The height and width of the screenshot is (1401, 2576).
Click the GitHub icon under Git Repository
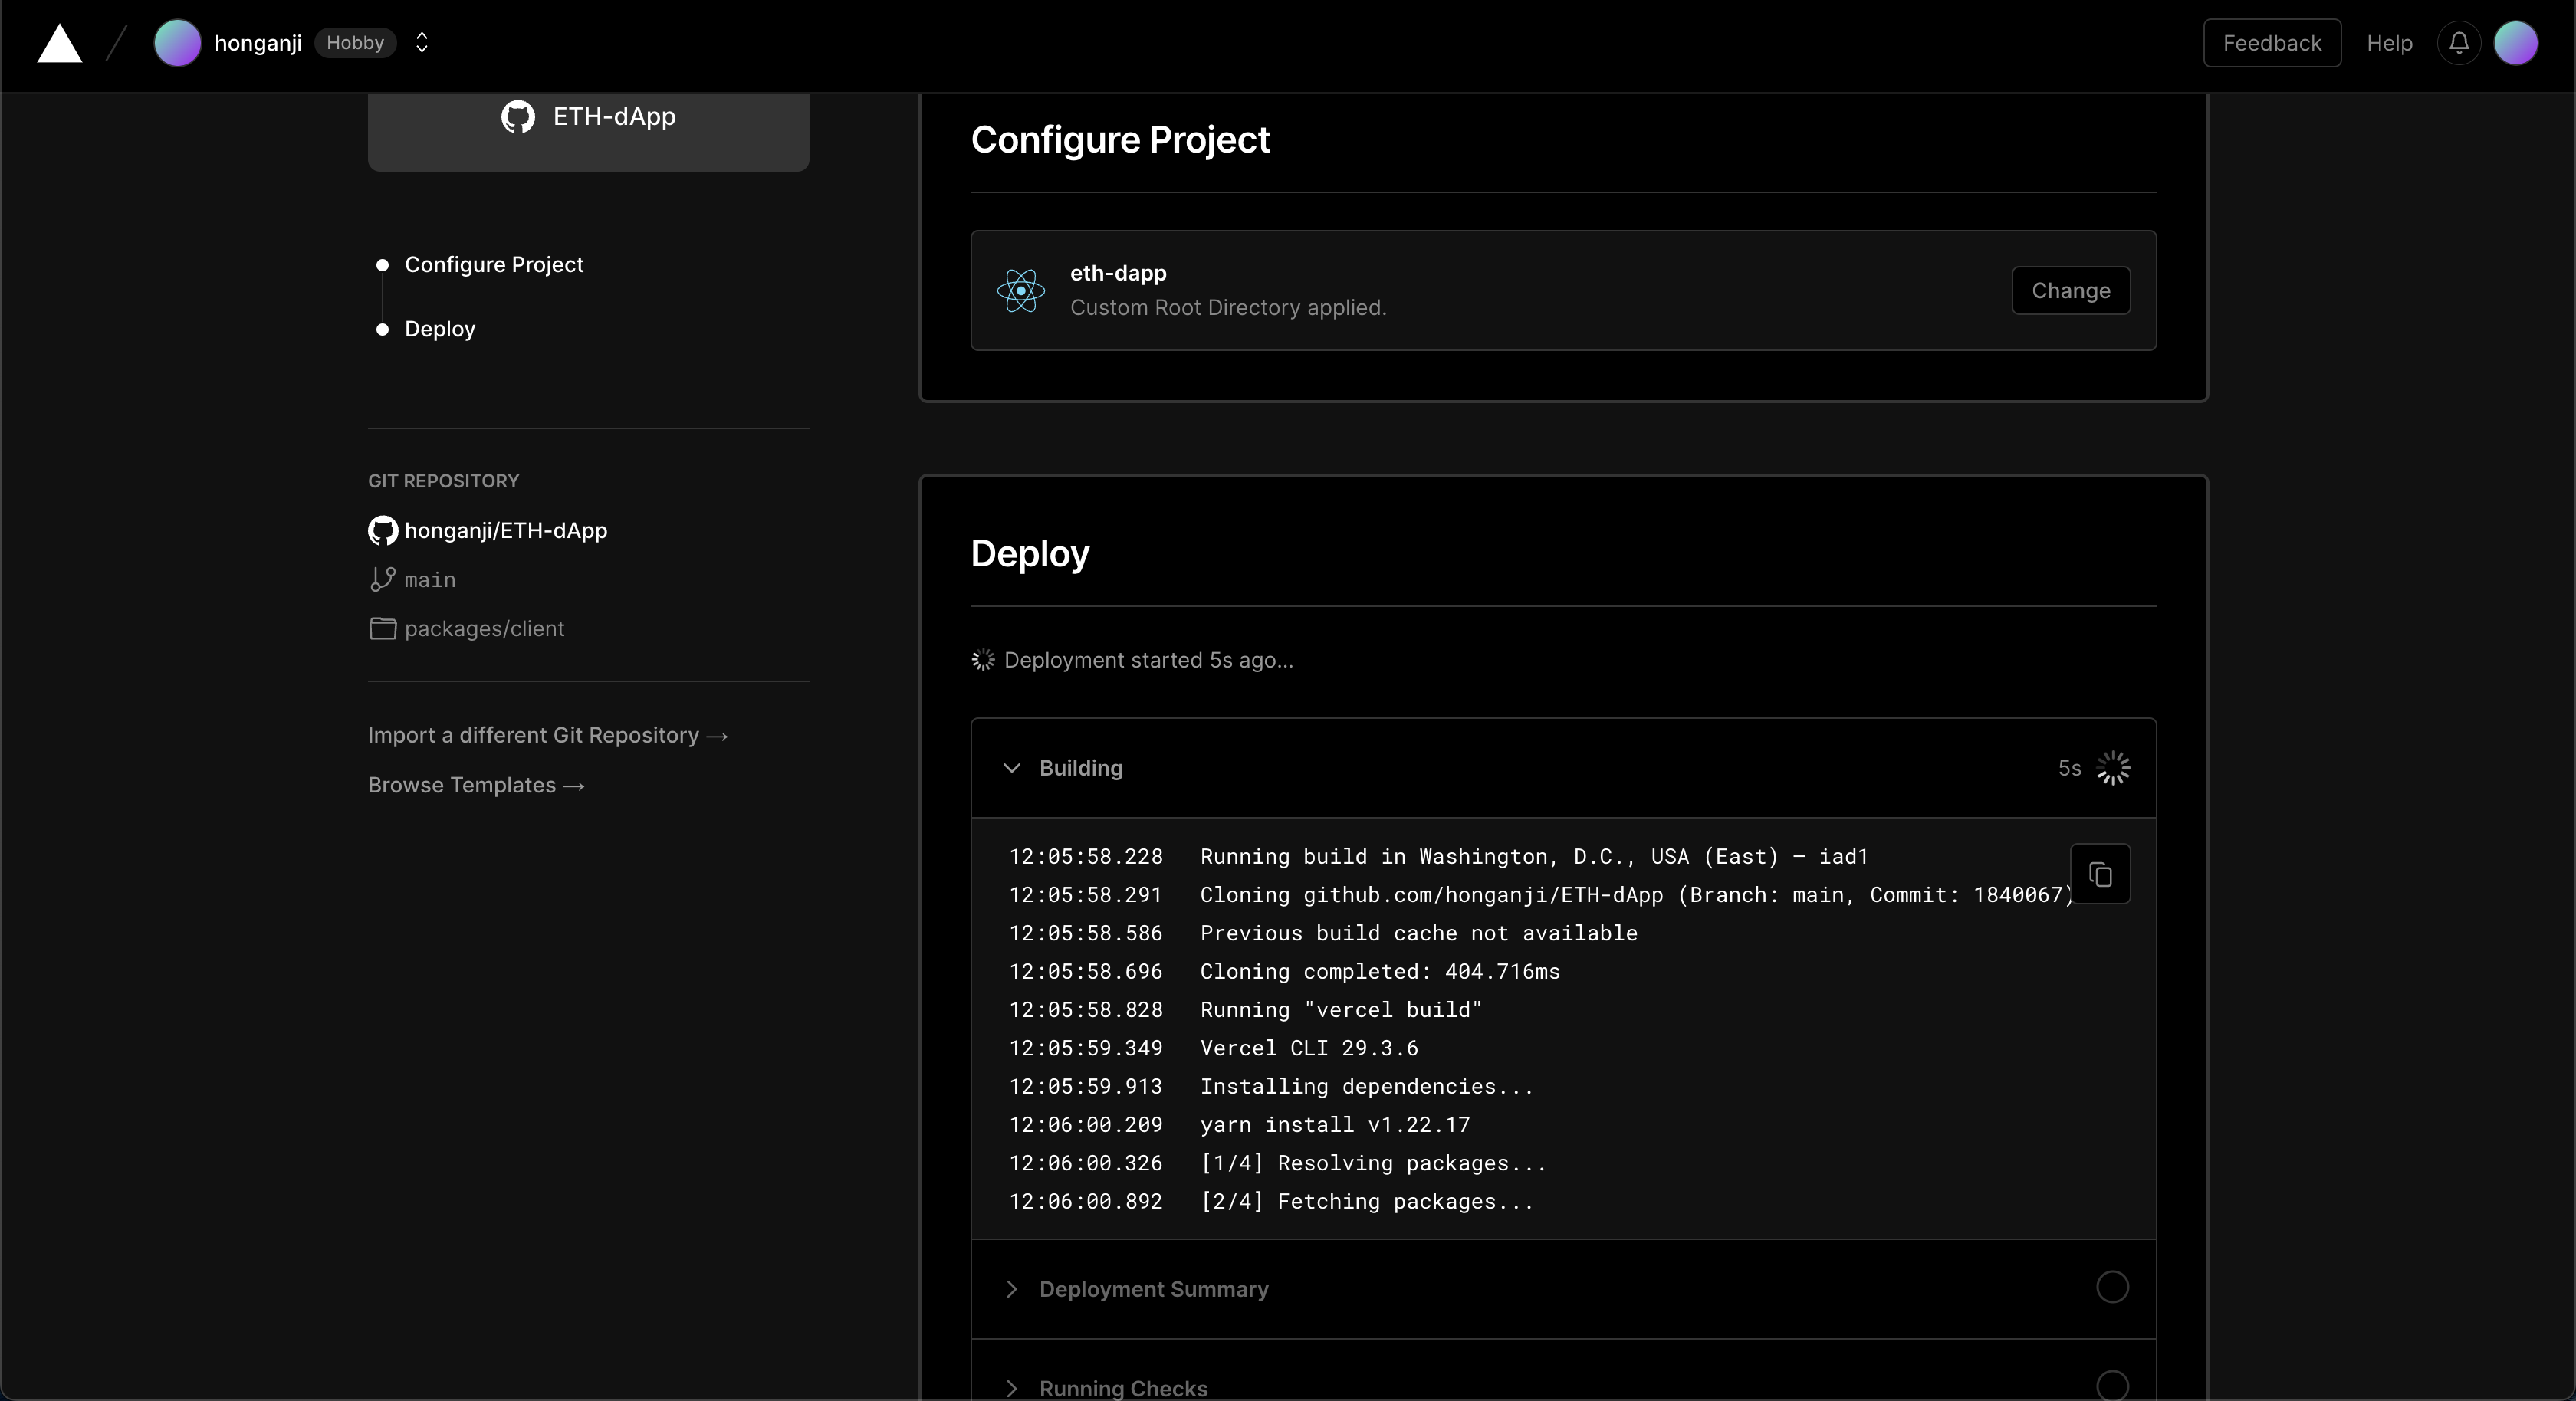(382, 530)
